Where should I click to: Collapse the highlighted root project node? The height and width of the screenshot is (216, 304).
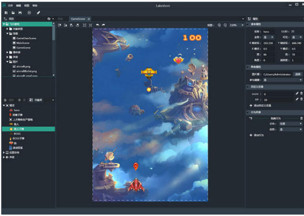point(4,24)
